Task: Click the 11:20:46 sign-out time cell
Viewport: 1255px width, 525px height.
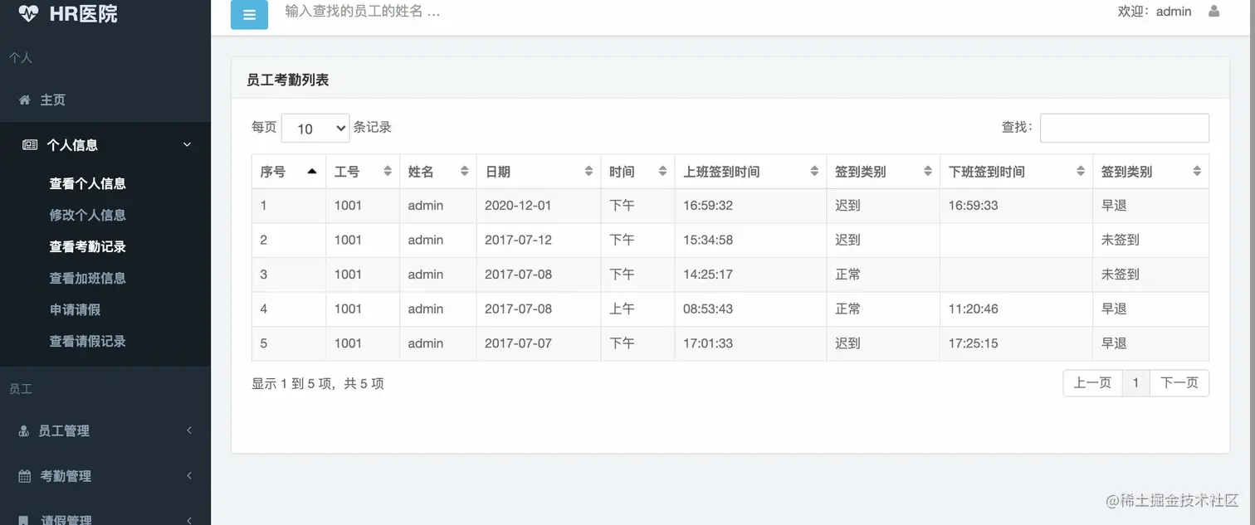Action: (x=1016, y=309)
